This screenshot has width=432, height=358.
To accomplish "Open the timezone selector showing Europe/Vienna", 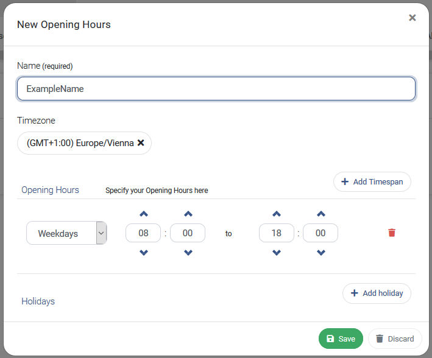I will click(x=84, y=143).
